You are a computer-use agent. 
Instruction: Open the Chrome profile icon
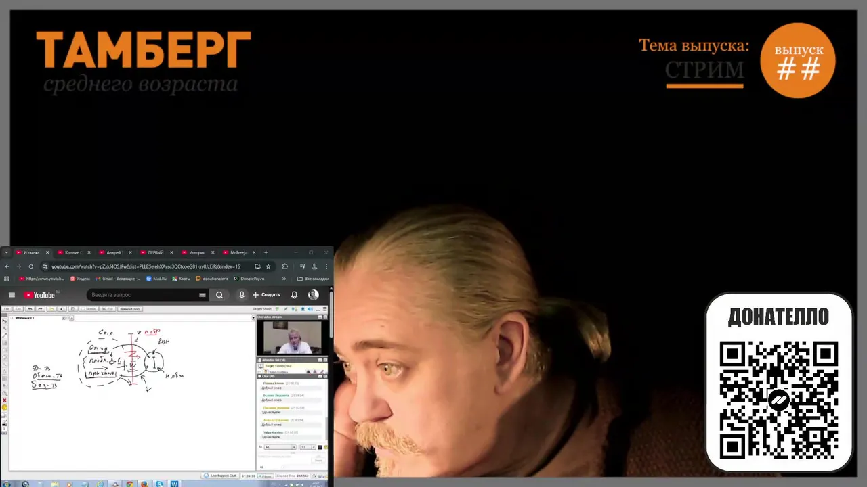[314, 266]
